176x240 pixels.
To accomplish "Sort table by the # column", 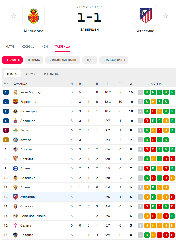I will tap(6, 84).
